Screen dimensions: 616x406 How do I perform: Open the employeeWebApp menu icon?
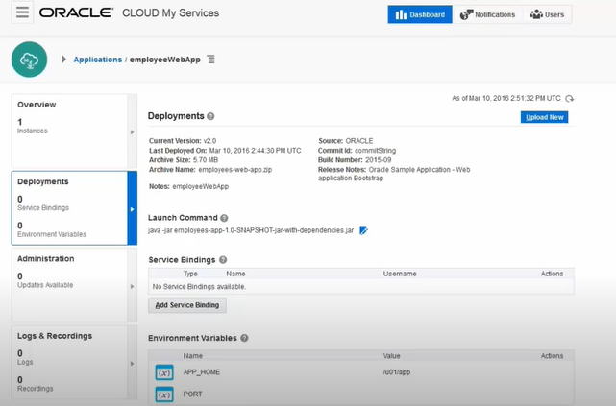(x=211, y=60)
